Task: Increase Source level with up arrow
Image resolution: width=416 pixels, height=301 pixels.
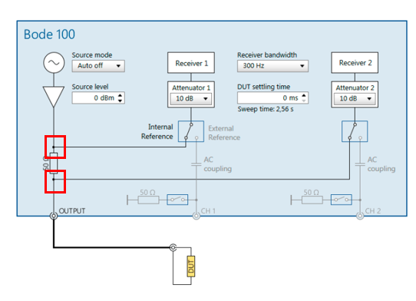Action: click(x=121, y=95)
